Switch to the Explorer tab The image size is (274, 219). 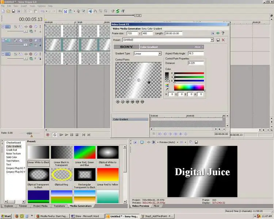pyautogui.click(x=9, y=206)
